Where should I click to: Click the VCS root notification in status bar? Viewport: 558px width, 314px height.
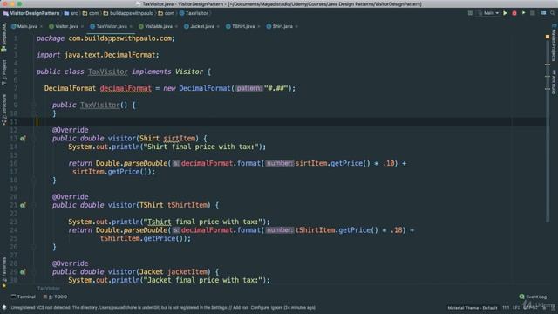coord(163,308)
